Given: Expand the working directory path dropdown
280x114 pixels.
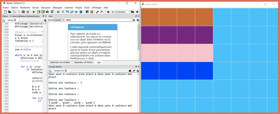Looking at the screenshot, I should tap(129, 12).
